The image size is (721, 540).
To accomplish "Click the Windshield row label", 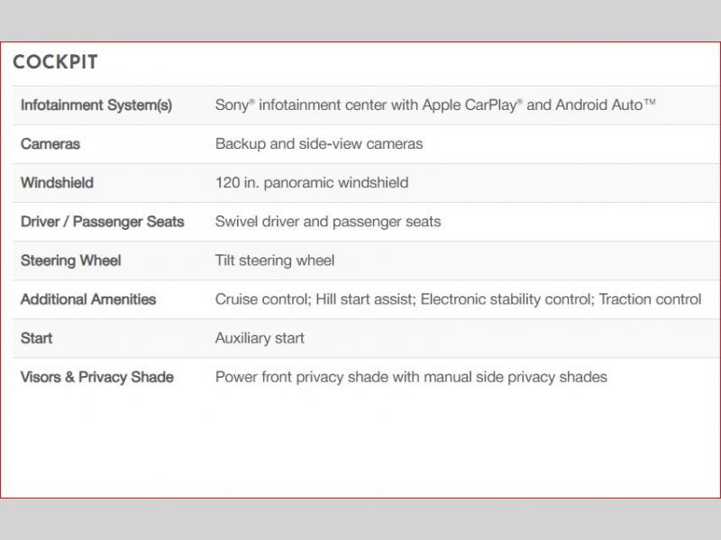I will (57, 183).
